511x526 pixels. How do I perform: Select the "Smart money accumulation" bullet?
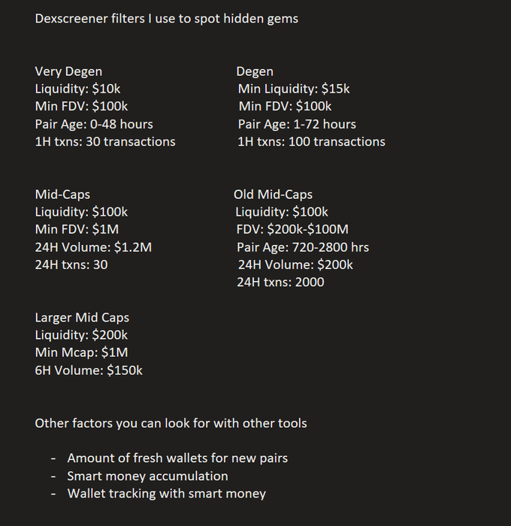click(x=147, y=476)
